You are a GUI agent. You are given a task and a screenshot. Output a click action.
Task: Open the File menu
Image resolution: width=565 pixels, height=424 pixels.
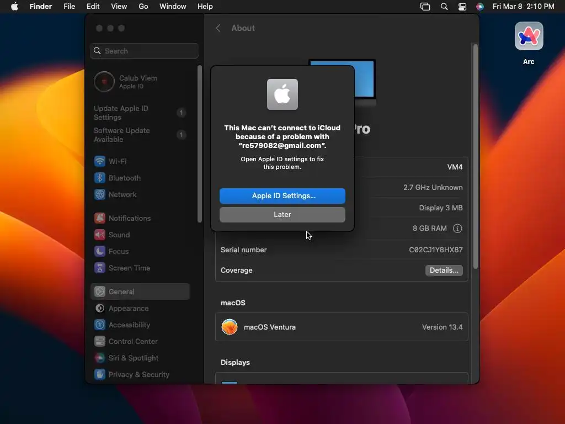click(69, 7)
